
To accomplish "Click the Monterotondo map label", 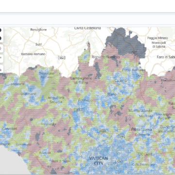I will pyautogui.click(x=140, y=110).
